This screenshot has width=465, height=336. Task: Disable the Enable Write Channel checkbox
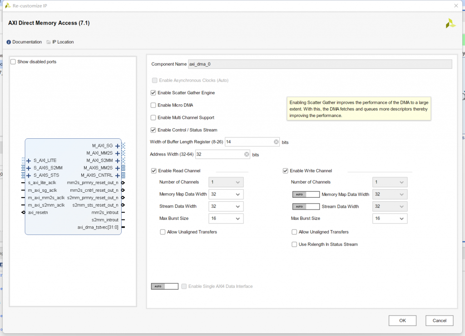286,171
